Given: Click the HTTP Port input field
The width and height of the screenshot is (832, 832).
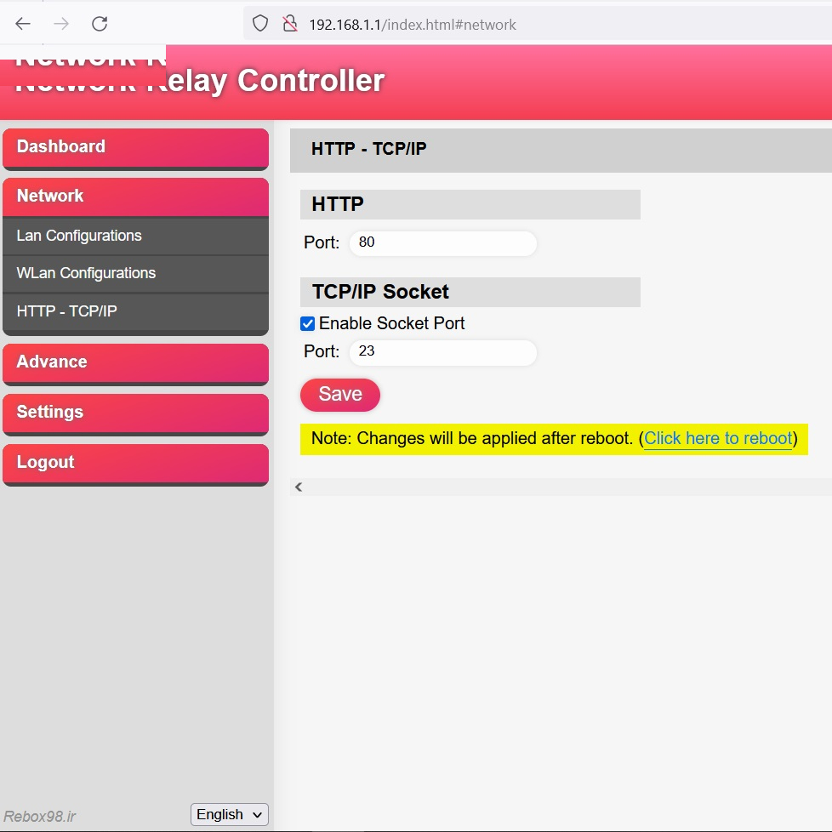Looking at the screenshot, I should pos(442,243).
